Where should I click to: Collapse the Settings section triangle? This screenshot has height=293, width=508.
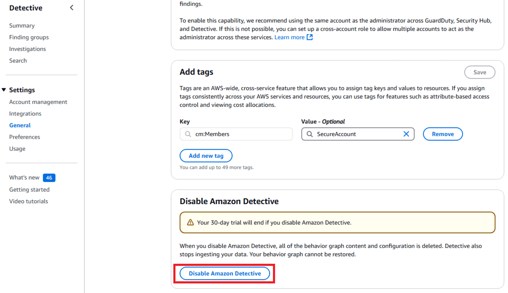(x=4, y=90)
